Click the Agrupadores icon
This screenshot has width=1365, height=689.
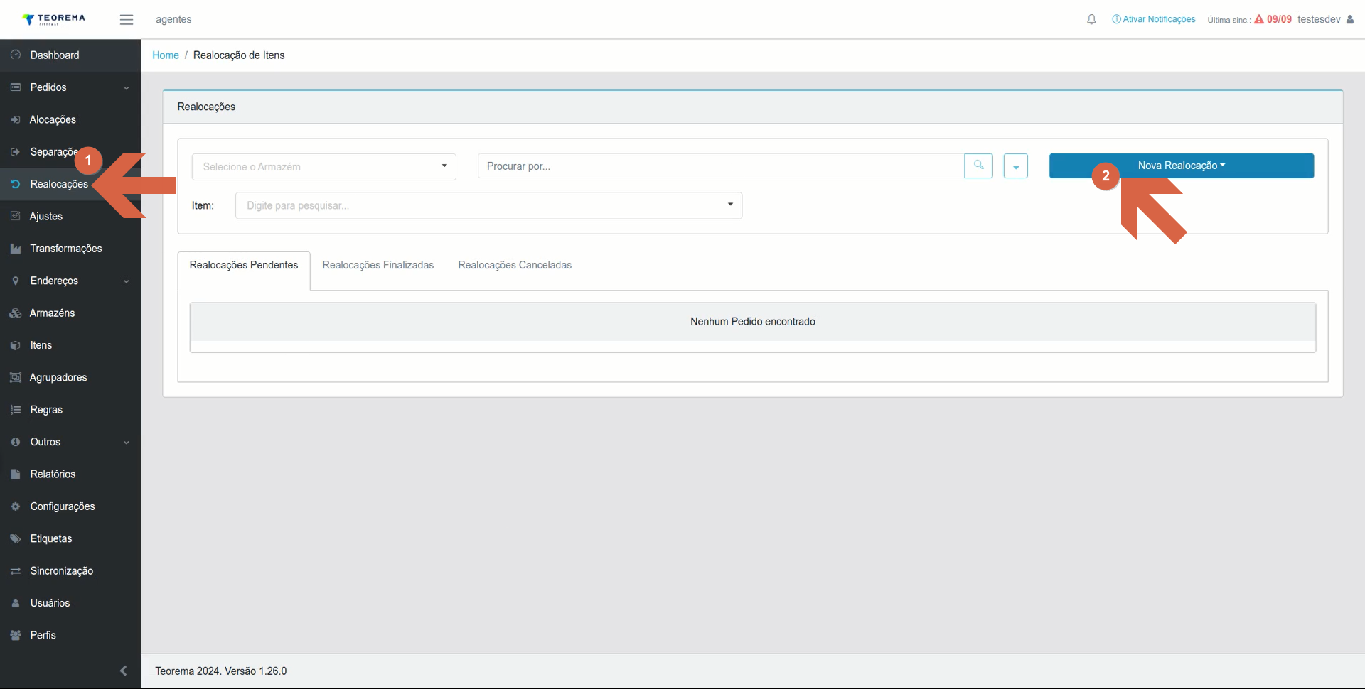(x=16, y=377)
